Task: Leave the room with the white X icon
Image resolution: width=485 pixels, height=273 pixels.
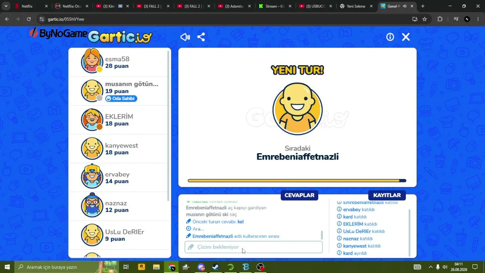Action: pos(406,37)
